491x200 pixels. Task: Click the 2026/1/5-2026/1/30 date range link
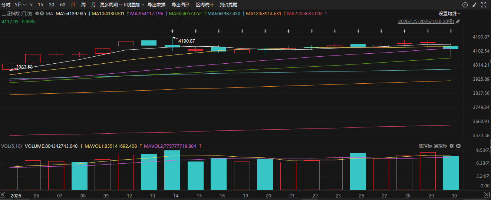click(426, 21)
